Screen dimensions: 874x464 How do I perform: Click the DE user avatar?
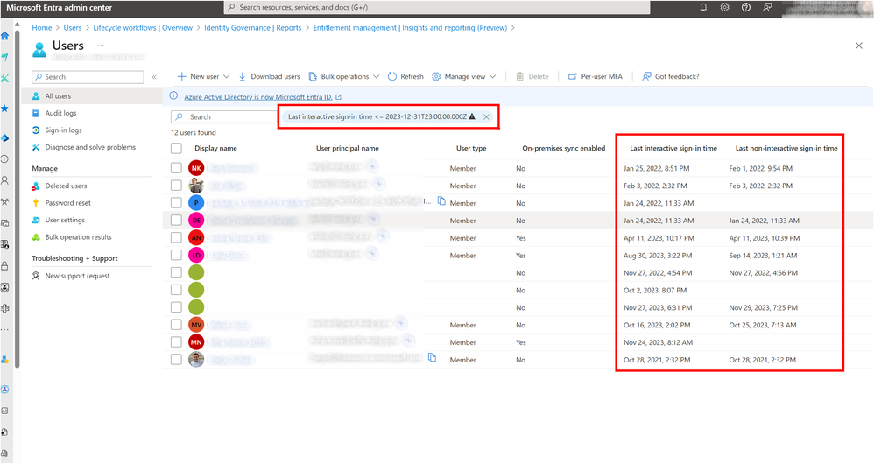[x=196, y=221]
